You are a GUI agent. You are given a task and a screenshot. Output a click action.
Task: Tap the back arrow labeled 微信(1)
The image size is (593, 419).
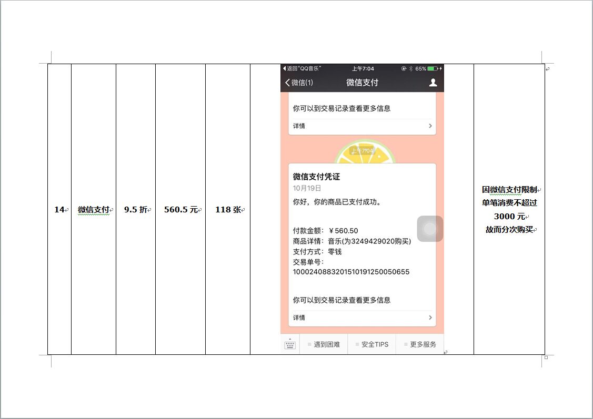299,83
